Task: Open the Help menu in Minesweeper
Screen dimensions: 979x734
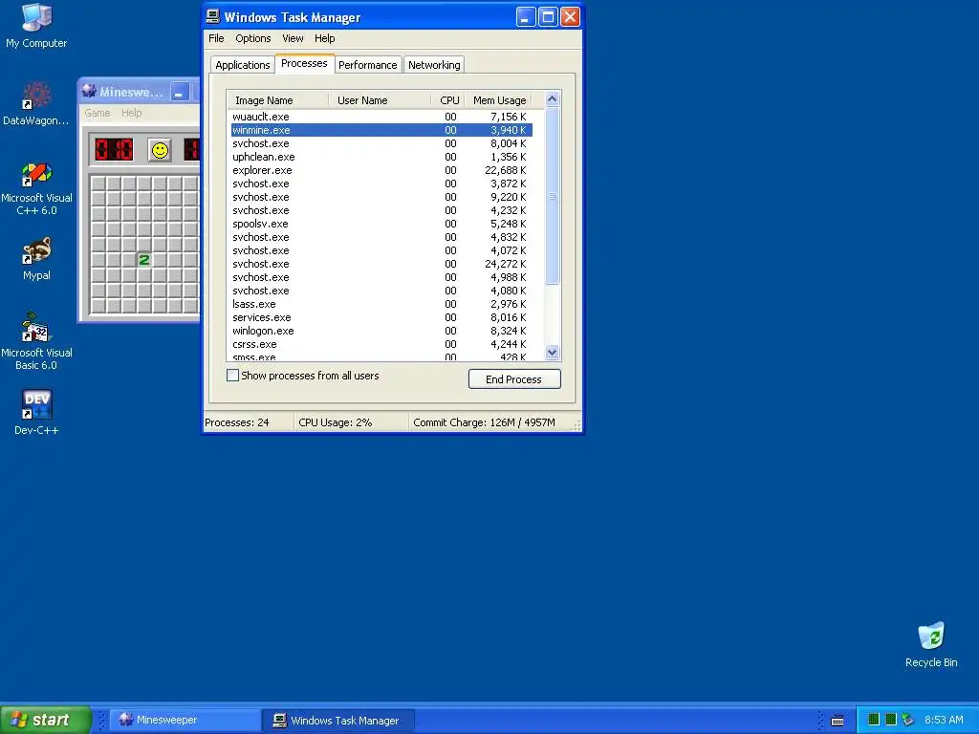Action: 131,113
